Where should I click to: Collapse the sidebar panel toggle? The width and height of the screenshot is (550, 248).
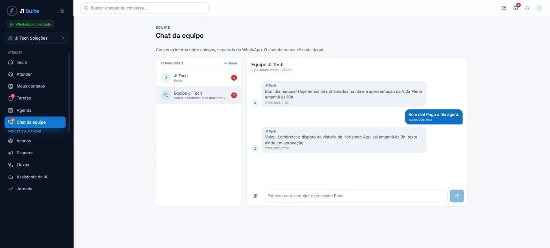coord(62,11)
